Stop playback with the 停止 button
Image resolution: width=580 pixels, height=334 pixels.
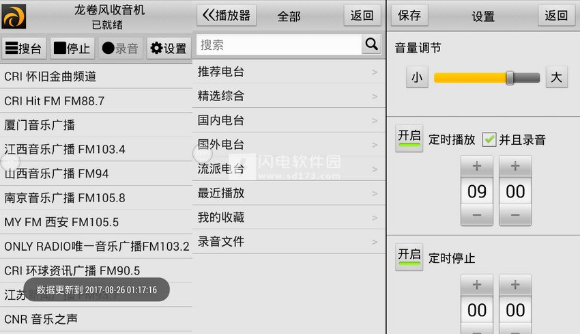point(72,48)
